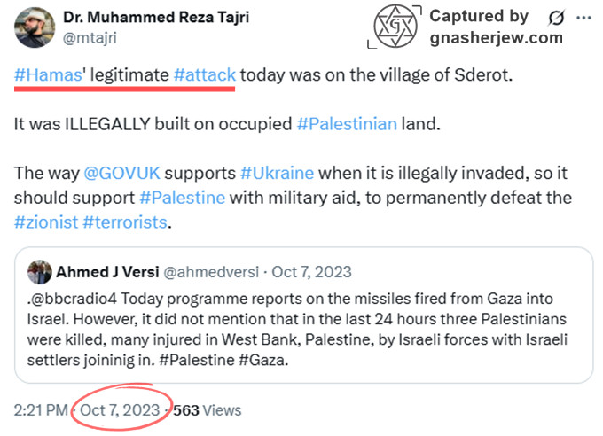Screen dimensions: 603x436
Task: Open the #zionist hashtag
Action: pyautogui.click(x=45, y=221)
